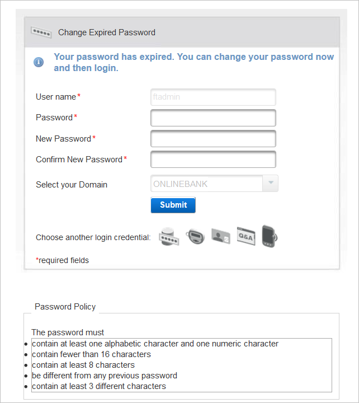This screenshot has width=359, height=403.
Task: Click the Change Expired Password title
Action: click(107, 32)
